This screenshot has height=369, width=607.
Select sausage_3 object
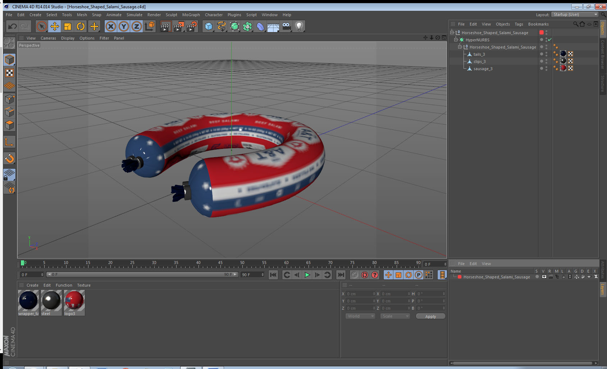483,69
